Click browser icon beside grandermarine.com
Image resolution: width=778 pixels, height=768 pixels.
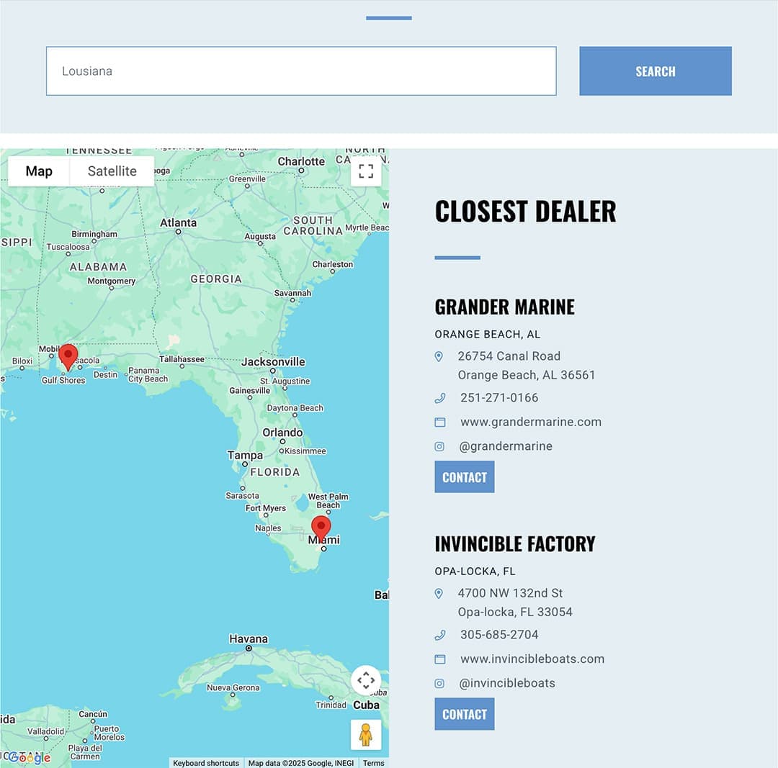440,423
